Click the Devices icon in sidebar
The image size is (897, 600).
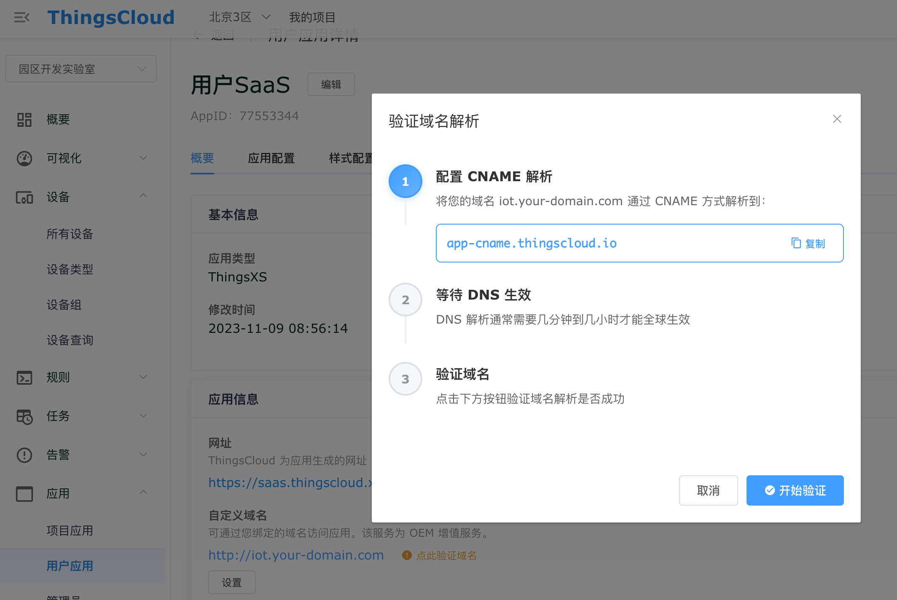point(24,197)
